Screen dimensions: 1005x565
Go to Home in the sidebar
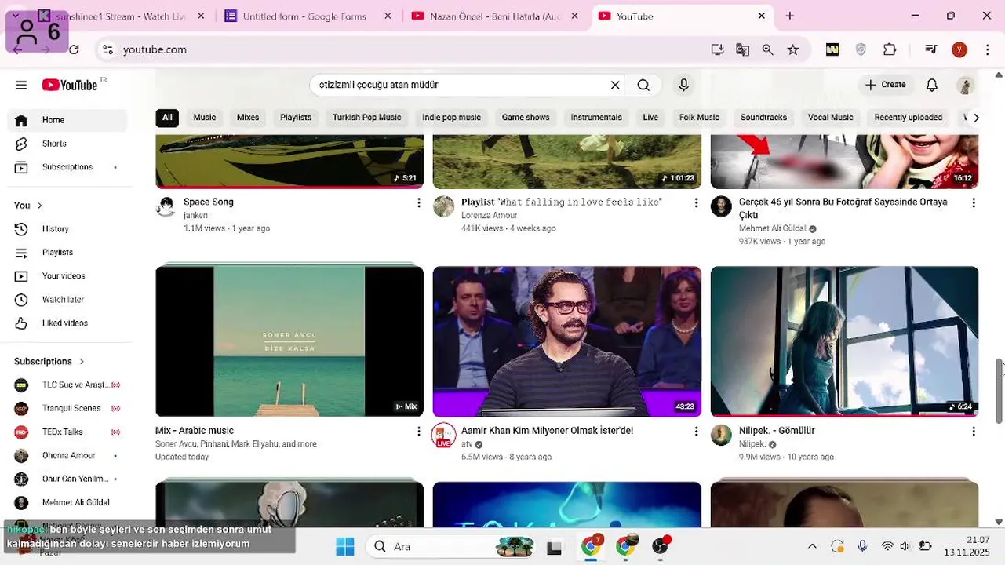coord(67,120)
